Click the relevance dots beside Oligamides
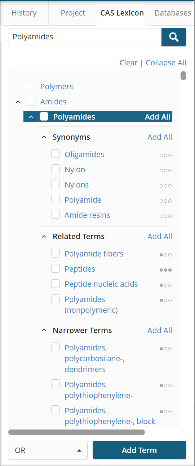The height and width of the screenshot is (466, 195). point(165,155)
